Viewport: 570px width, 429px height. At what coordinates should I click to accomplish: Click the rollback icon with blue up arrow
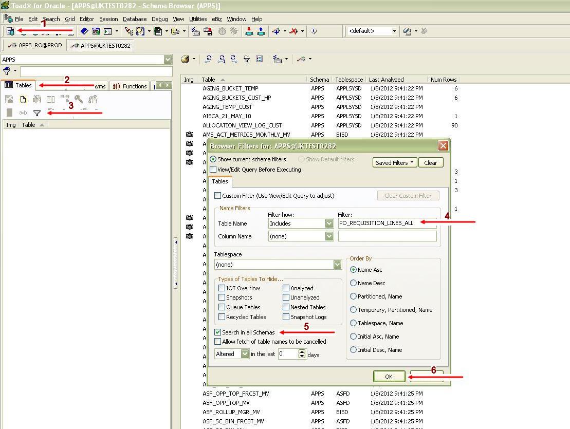(x=261, y=31)
